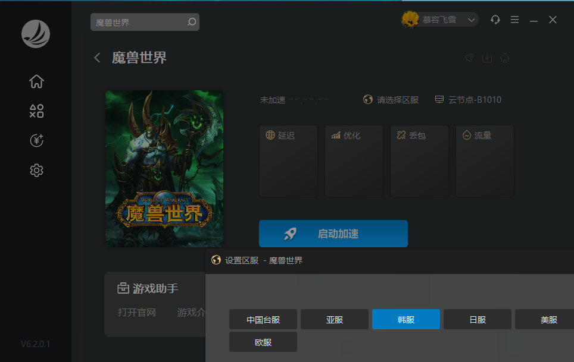Open the 云节点-B1010 node selector
The width and height of the screenshot is (574, 362).
tap(468, 100)
